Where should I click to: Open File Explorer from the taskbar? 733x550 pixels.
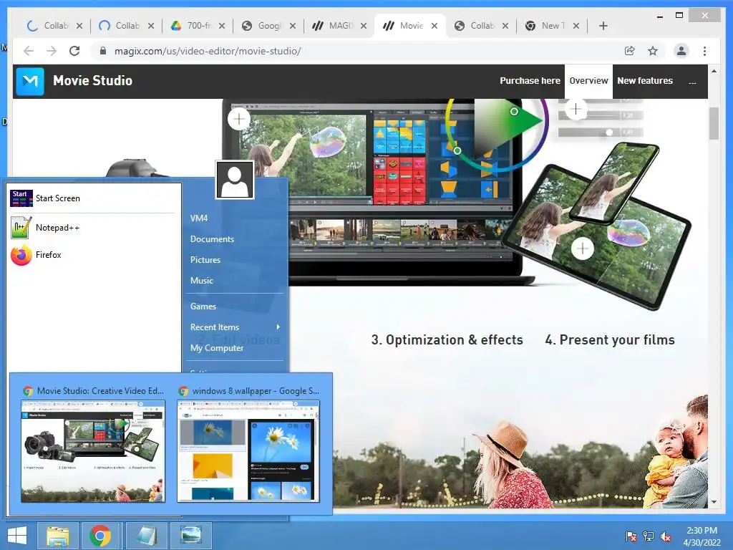pyautogui.click(x=58, y=536)
